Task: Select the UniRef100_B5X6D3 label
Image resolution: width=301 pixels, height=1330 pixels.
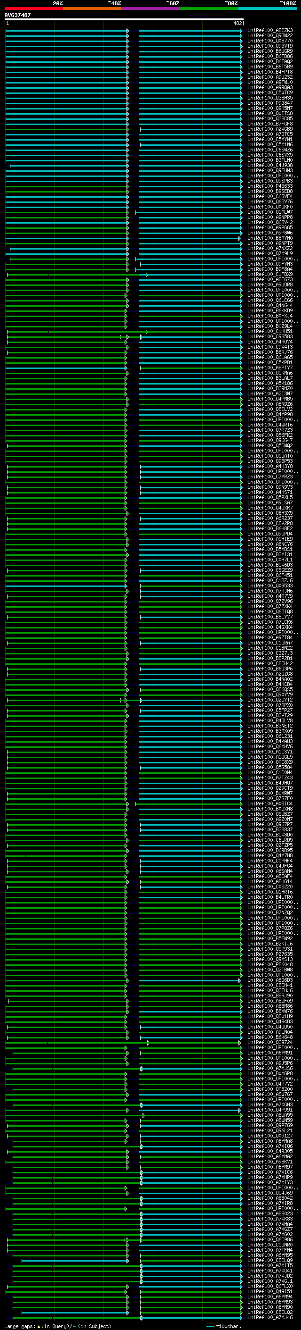Action: (x=269, y=564)
